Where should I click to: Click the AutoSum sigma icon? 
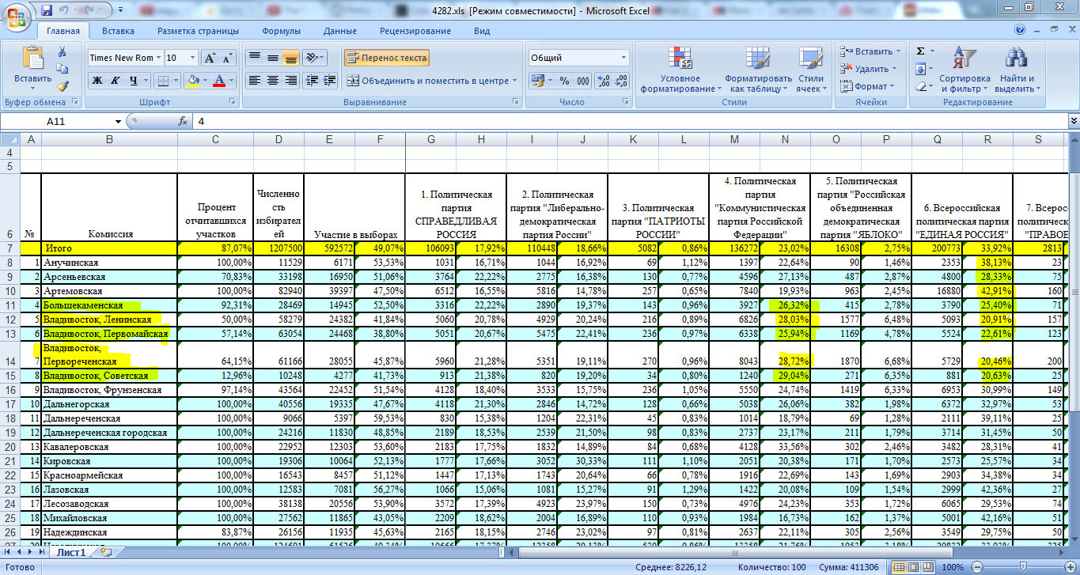pyautogui.click(x=920, y=51)
